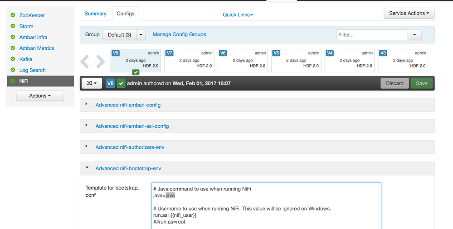Click the V5 version badge
This screenshot has height=229, width=453.
pos(276,53)
